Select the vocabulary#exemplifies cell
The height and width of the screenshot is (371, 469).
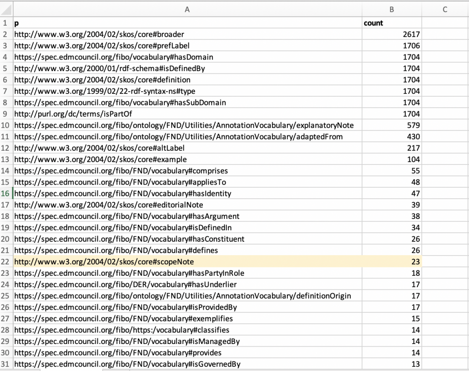tap(187, 319)
